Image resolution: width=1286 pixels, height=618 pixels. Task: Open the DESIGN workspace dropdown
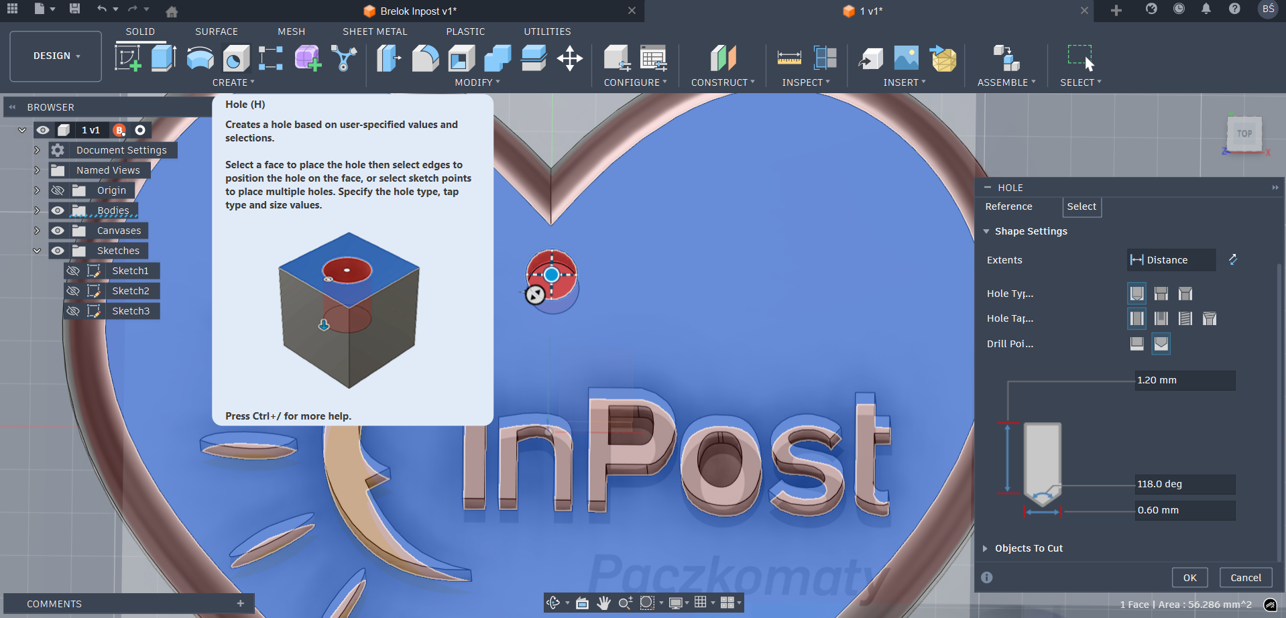pos(56,56)
